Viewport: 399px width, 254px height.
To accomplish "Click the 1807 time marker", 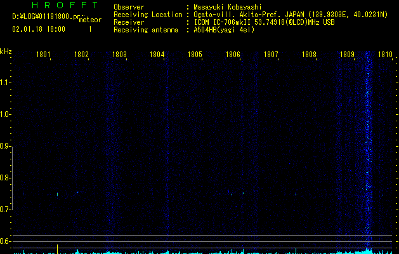I will [271, 55].
